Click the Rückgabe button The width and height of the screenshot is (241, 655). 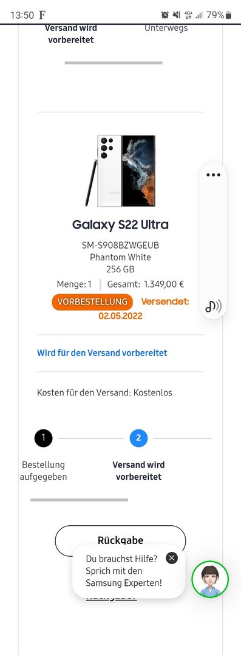pos(120,540)
